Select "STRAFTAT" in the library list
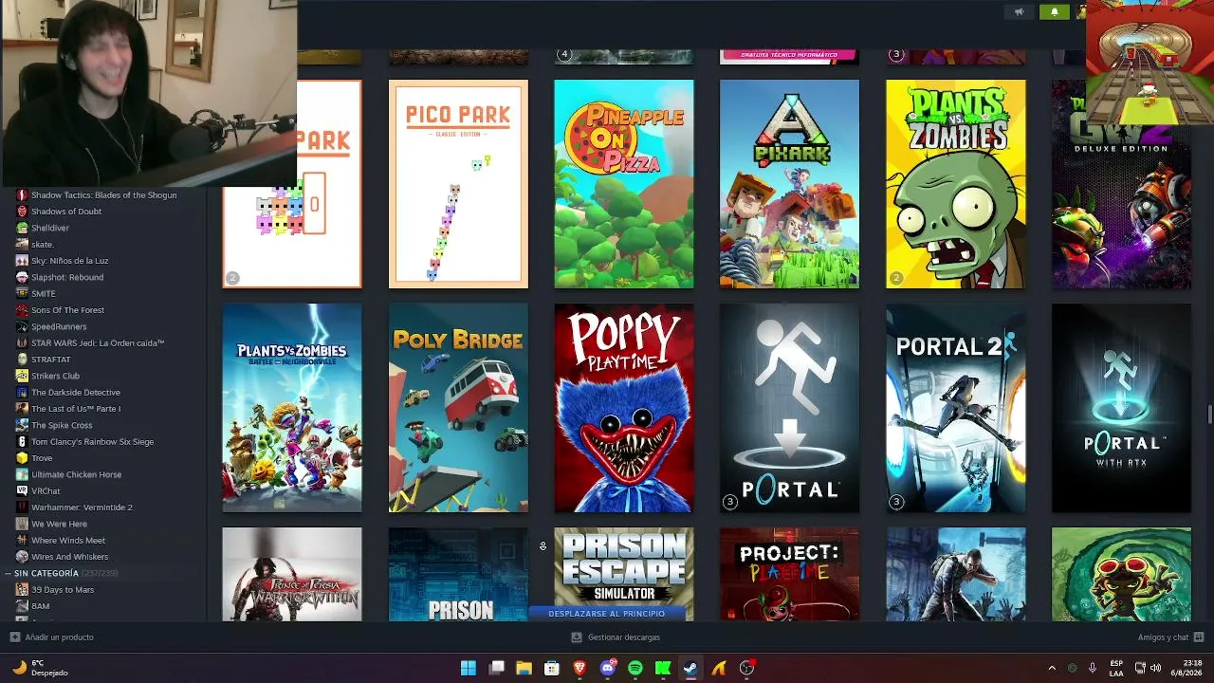Viewport: 1214px width, 683px height. [x=51, y=360]
